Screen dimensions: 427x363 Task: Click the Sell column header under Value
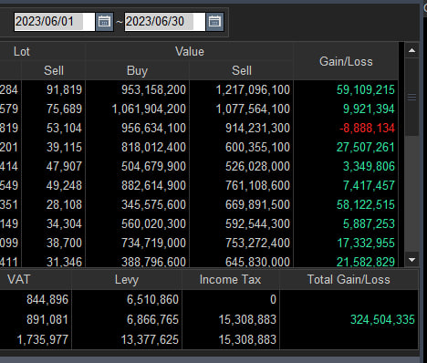[x=242, y=70]
